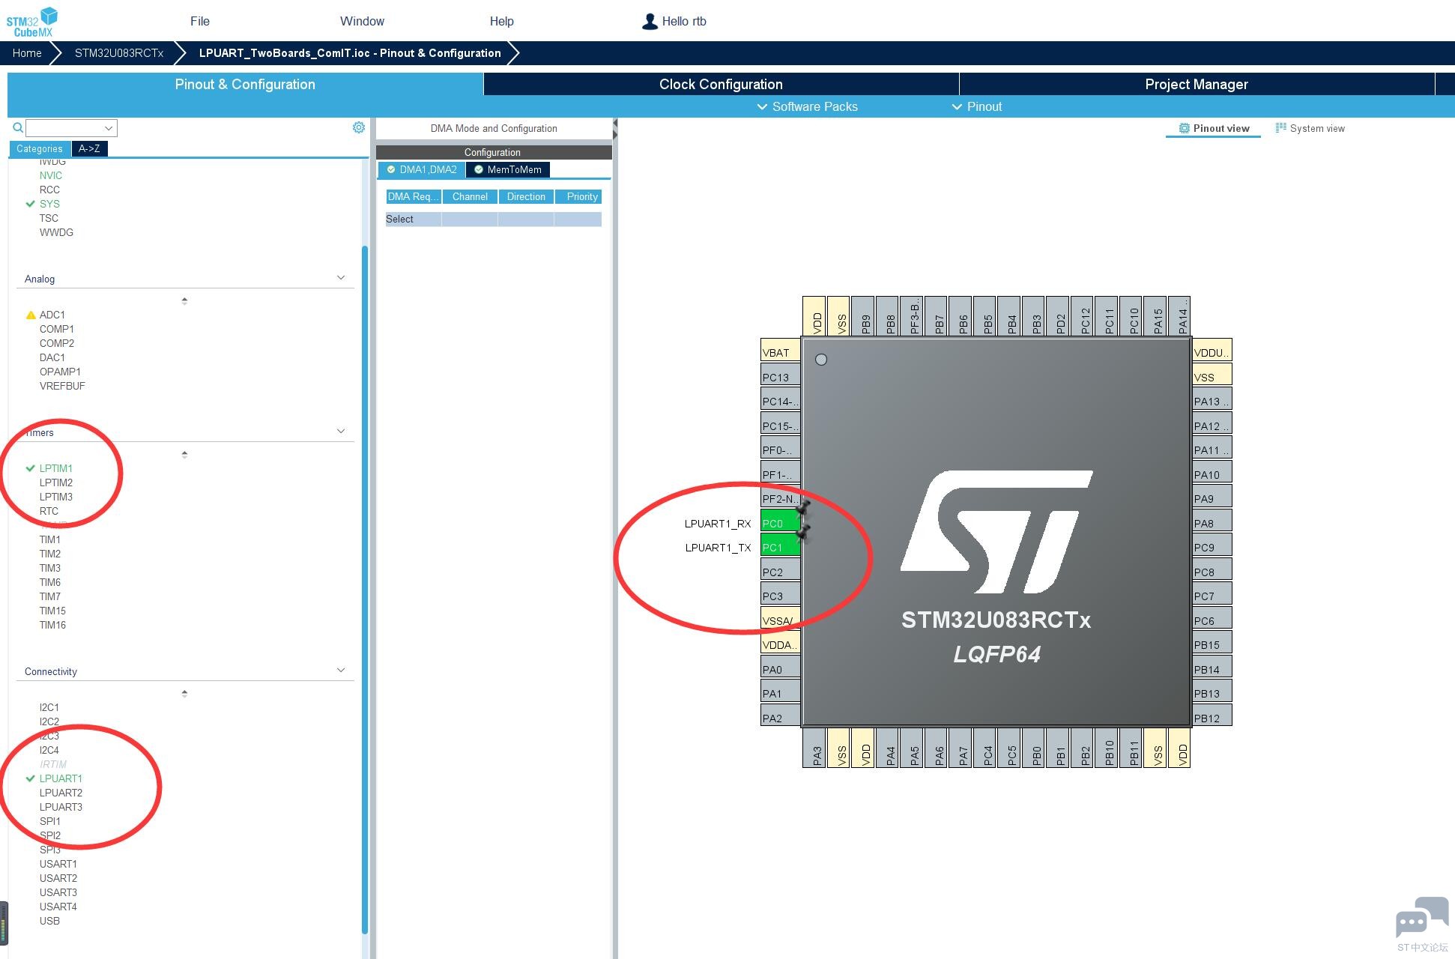Screen dimensions: 1455x959
Task: Click the green check next to SYS
Action: [x=31, y=204]
